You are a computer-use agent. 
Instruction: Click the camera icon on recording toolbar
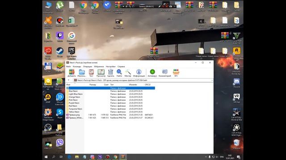(171, 6)
